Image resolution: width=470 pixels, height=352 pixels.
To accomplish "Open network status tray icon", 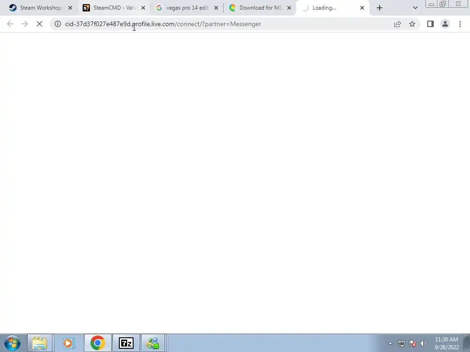I will (x=401, y=343).
